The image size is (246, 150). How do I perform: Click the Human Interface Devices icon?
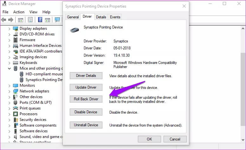pyautogui.click(x=16, y=46)
